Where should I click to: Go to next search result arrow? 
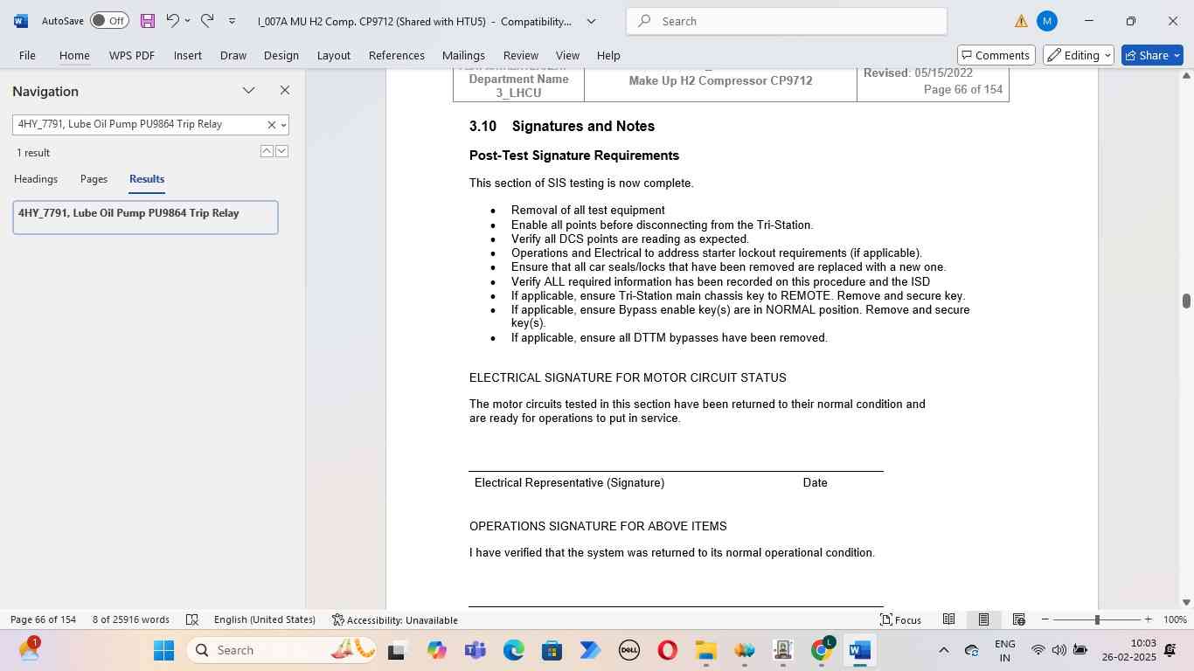pos(281,151)
